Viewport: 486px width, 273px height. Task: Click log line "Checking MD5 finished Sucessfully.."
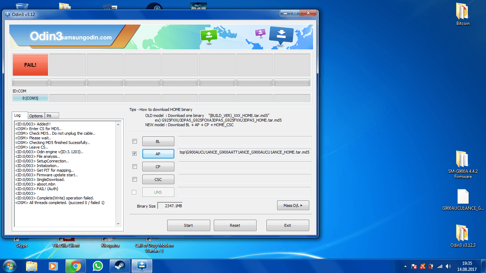pos(52,143)
